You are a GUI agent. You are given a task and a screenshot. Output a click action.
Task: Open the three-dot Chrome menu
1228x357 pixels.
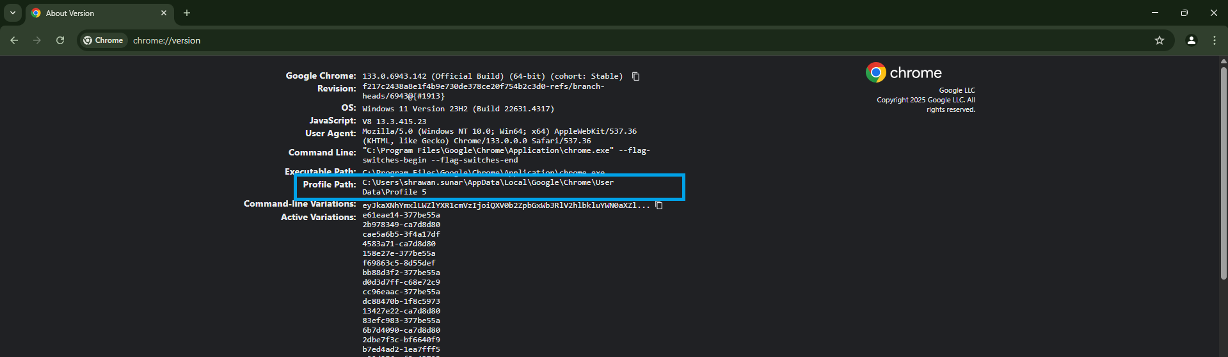[1214, 40]
